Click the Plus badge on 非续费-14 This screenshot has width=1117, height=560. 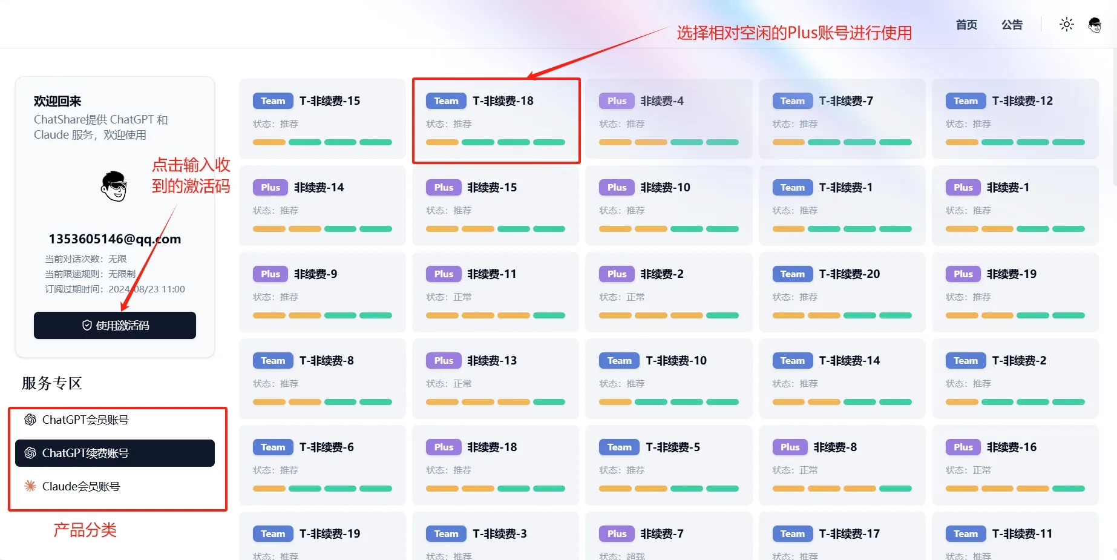[270, 188]
